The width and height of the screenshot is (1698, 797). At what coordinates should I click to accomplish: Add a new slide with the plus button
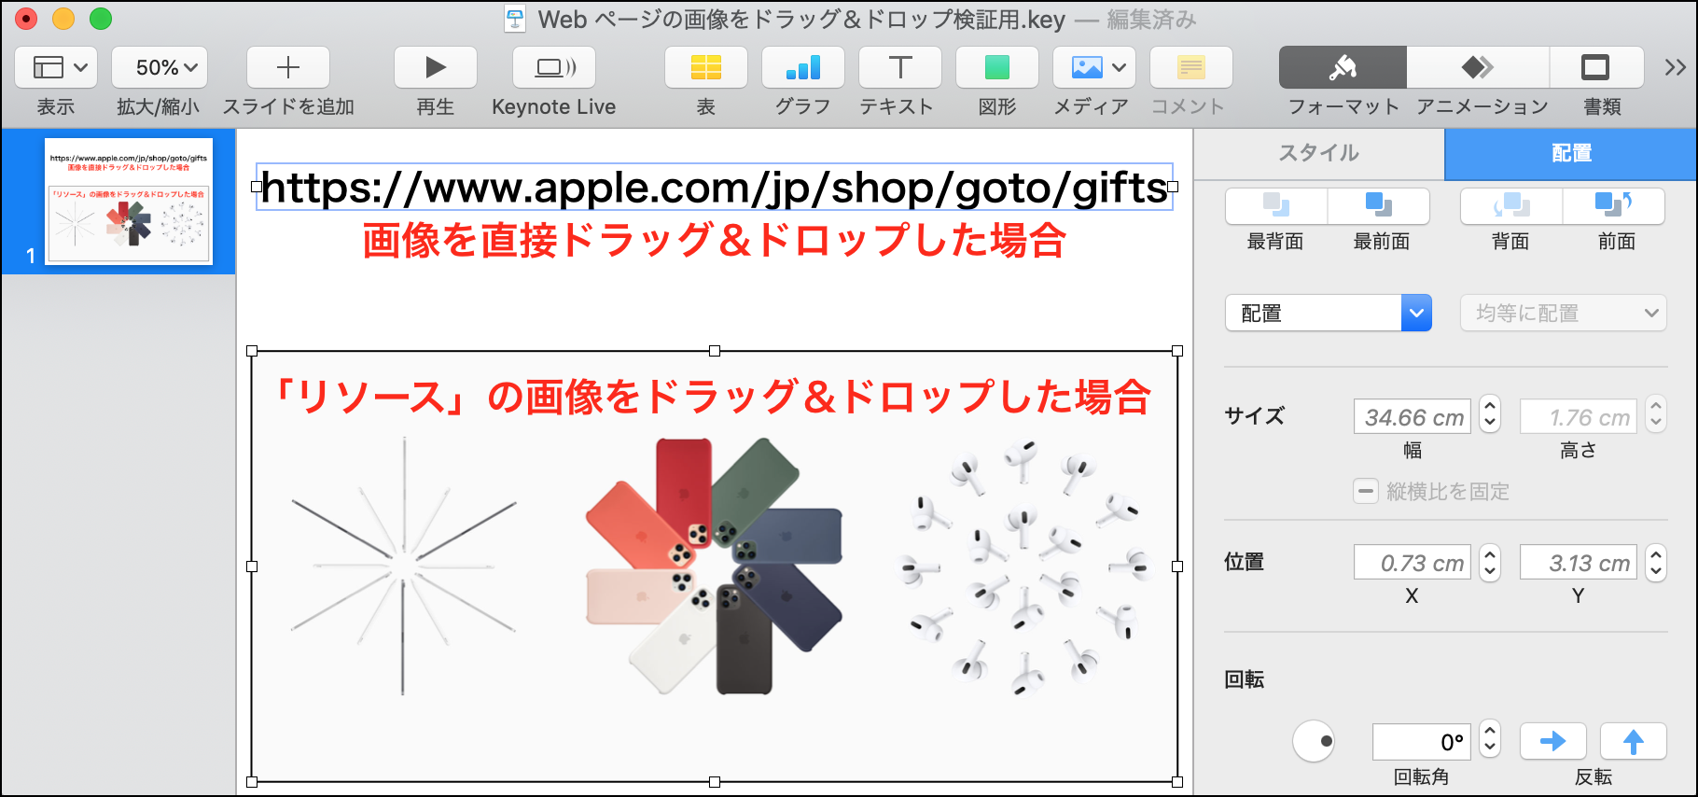click(x=288, y=67)
